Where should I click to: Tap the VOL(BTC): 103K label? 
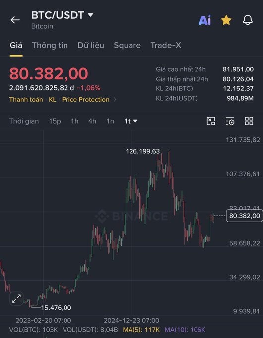coord(33,330)
